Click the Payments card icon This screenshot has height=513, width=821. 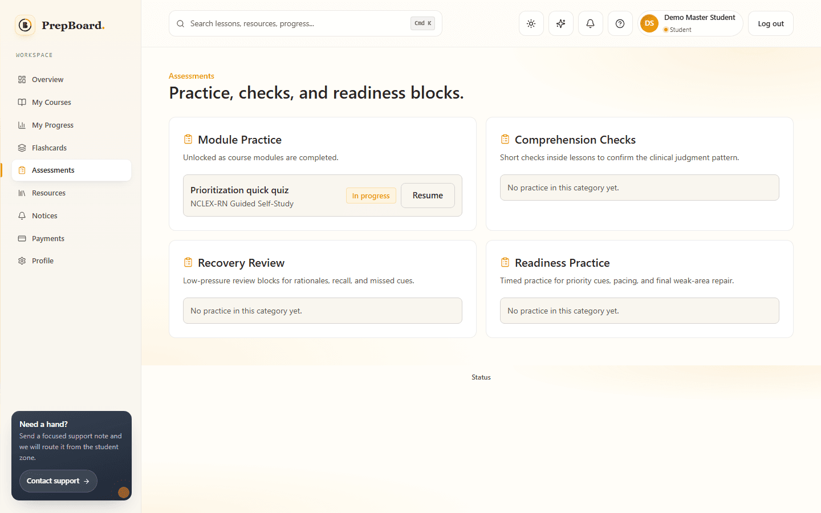click(22, 238)
